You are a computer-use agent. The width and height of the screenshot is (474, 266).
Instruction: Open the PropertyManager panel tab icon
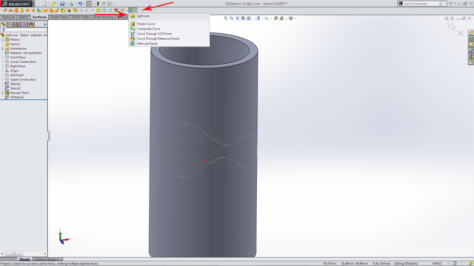[x=10, y=24]
